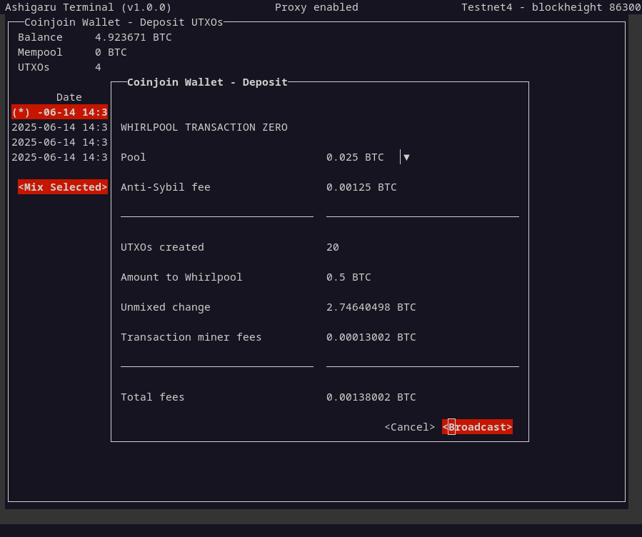Click Total fees value 0.00138002 BTC

pos(371,397)
